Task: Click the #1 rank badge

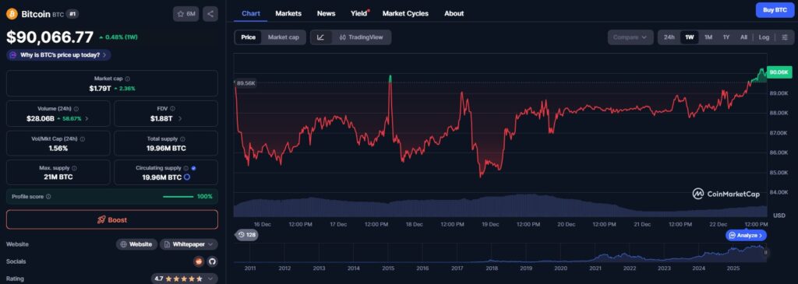Action: [72, 14]
